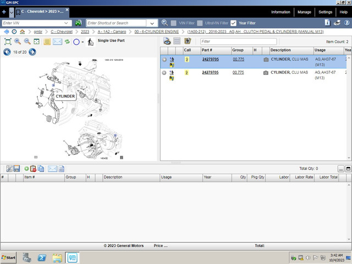Screen dimensions: 352x264
Task: Zoom out of the illustration
Action: pos(27,41)
